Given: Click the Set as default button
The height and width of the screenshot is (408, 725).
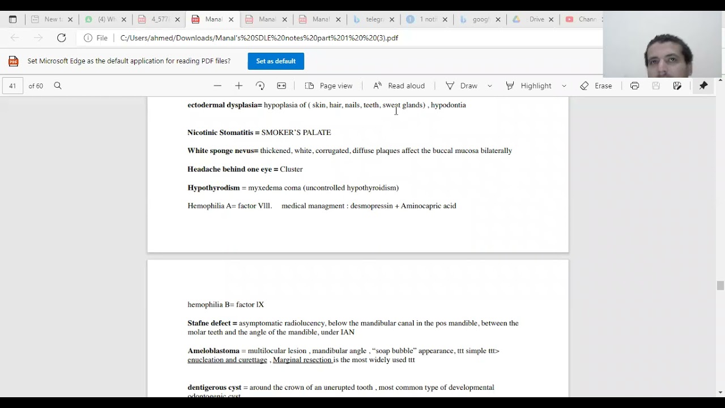Looking at the screenshot, I should tap(276, 61).
